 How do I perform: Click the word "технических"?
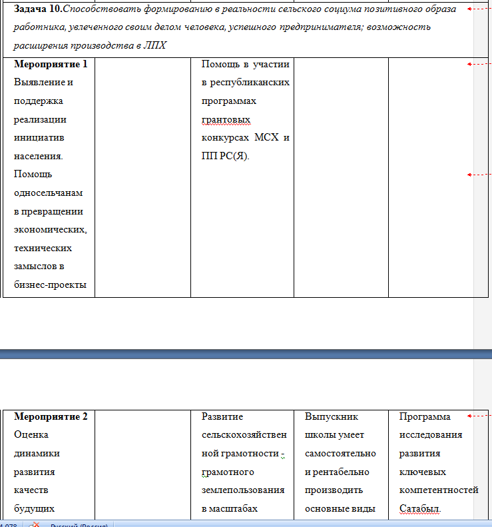[x=43, y=249]
